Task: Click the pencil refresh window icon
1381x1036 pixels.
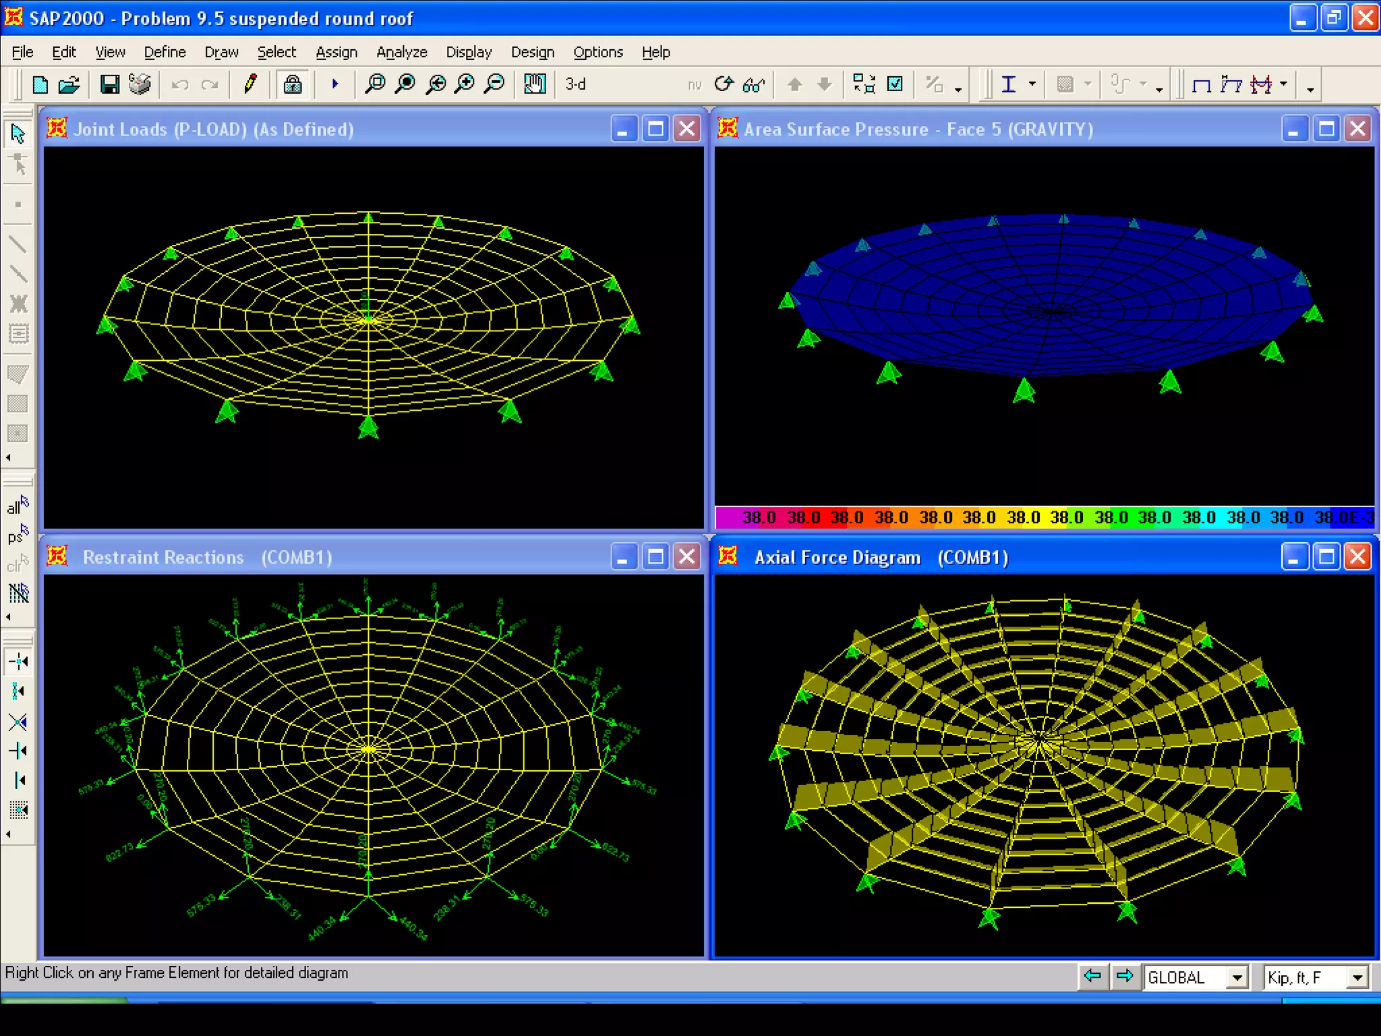Action: [250, 84]
